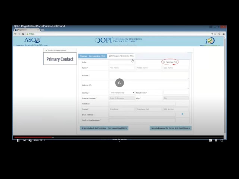Image resolution: width=239 pixels, height=179 pixels.
Task: Click the iQ institute logo
Action: 210,41
